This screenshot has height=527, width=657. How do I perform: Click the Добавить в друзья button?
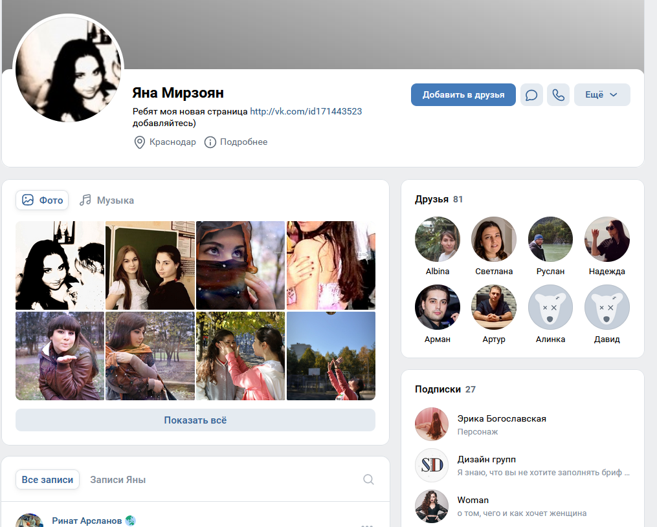pos(463,94)
